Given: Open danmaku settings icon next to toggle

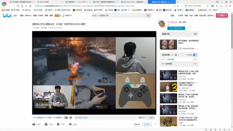Looking at the screenshot, I should click(x=71, y=118).
